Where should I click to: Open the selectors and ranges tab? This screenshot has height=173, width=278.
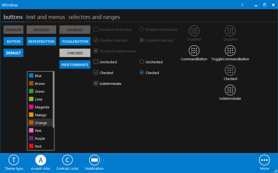94,17
